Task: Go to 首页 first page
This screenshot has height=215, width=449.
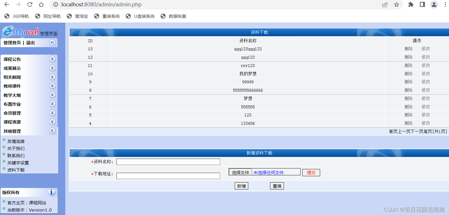Action: coord(393,132)
